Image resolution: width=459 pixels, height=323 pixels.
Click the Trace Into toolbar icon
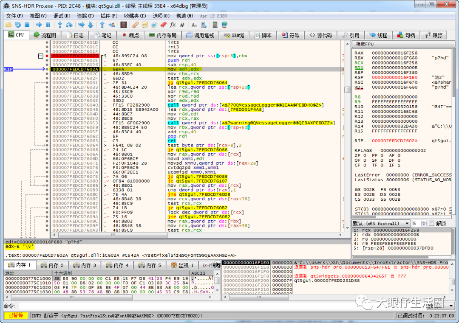pyautogui.click(x=81, y=25)
